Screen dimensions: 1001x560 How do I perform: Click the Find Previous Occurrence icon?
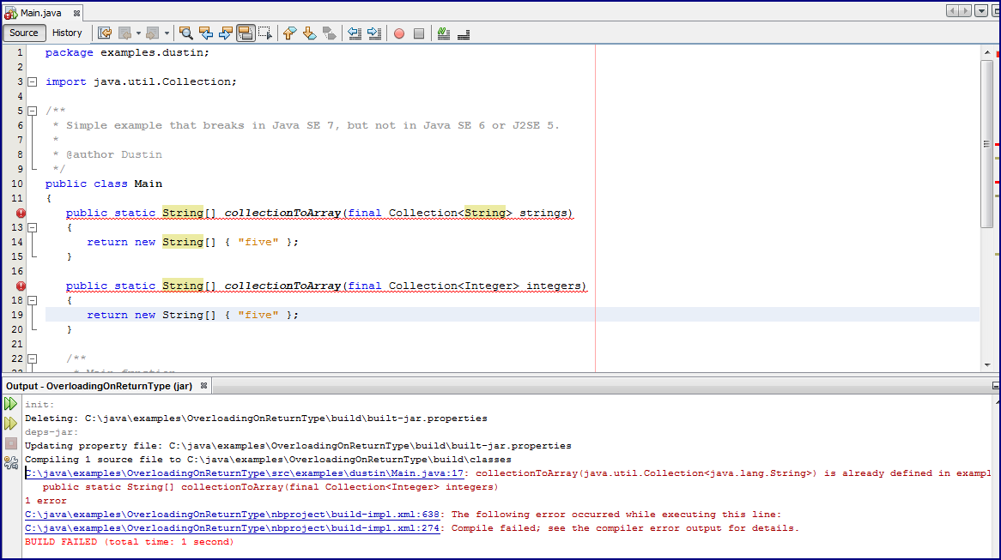[x=205, y=33]
